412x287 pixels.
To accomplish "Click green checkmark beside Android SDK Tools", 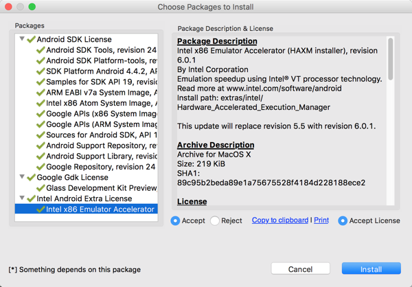I will pyautogui.click(x=41, y=50).
